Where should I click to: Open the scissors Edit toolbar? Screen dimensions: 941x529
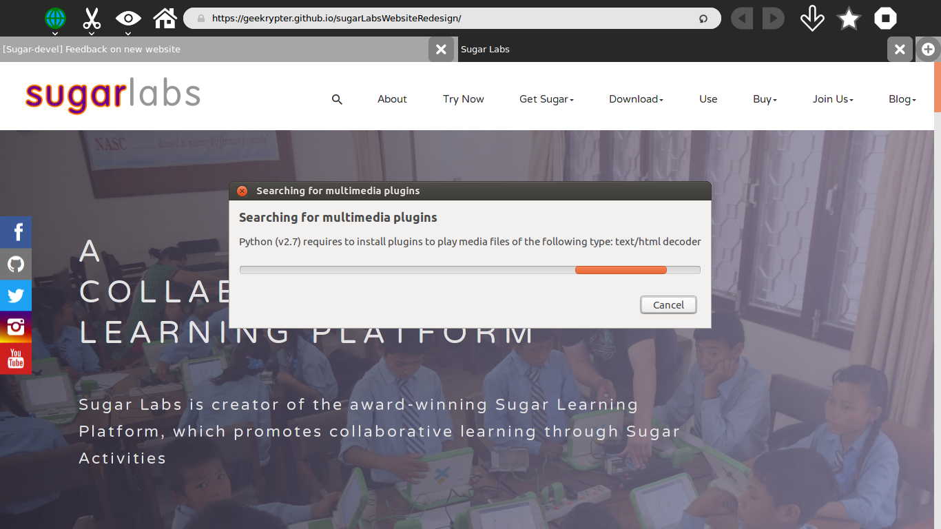(92, 19)
